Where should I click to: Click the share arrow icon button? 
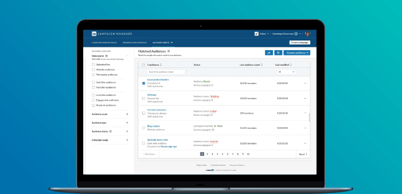click(269, 53)
